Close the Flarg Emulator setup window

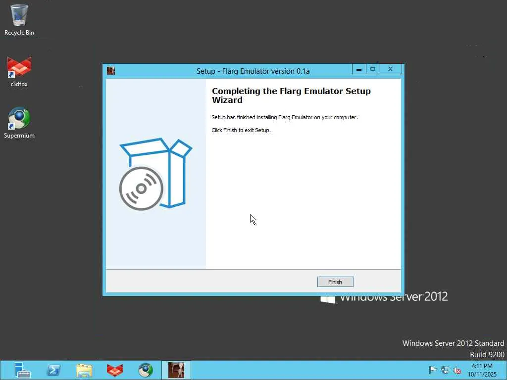point(390,69)
